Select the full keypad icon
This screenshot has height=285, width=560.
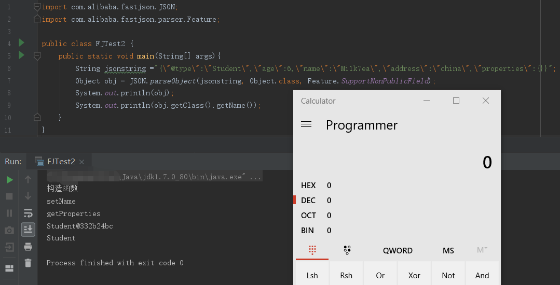(x=312, y=250)
